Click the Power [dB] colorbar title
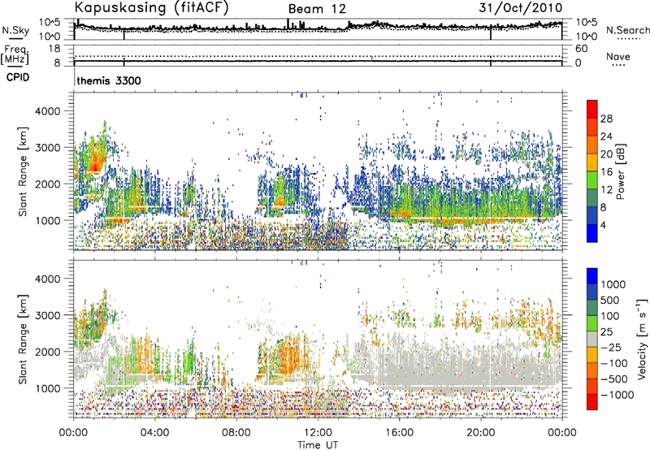This screenshot has height=450, width=650. pyautogui.click(x=620, y=171)
